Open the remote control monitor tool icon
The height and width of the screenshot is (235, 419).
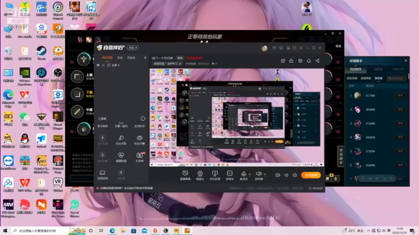pyautogui.click(x=102, y=175)
